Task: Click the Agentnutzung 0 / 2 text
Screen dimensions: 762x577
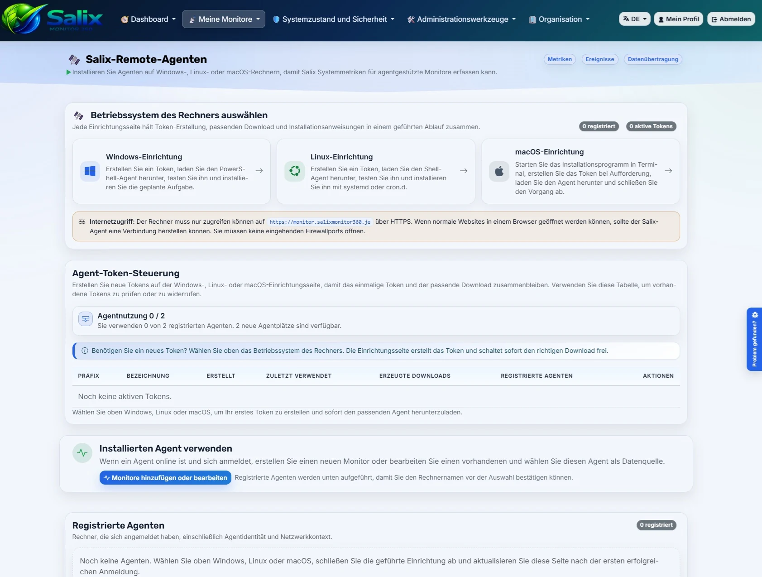Action: pyautogui.click(x=131, y=316)
